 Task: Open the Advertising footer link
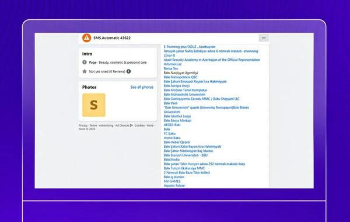[106, 126]
